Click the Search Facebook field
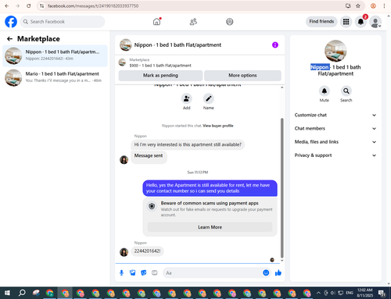The width and height of the screenshot is (391, 299). pos(63,22)
